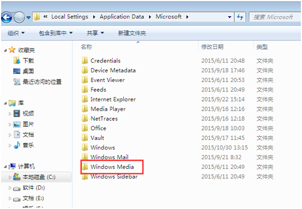
Task: Expand the 软件 (D:) drive node
Action: [10, 188]
